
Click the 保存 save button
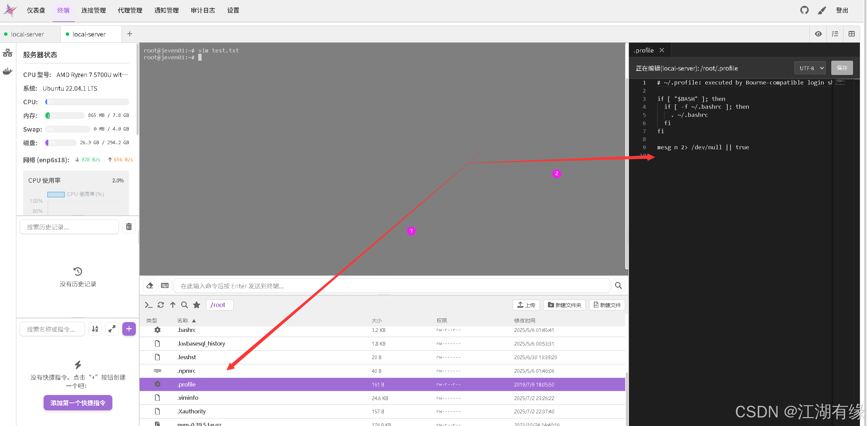pos(842,68)
